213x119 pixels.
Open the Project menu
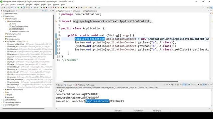(x=44, y=5)
